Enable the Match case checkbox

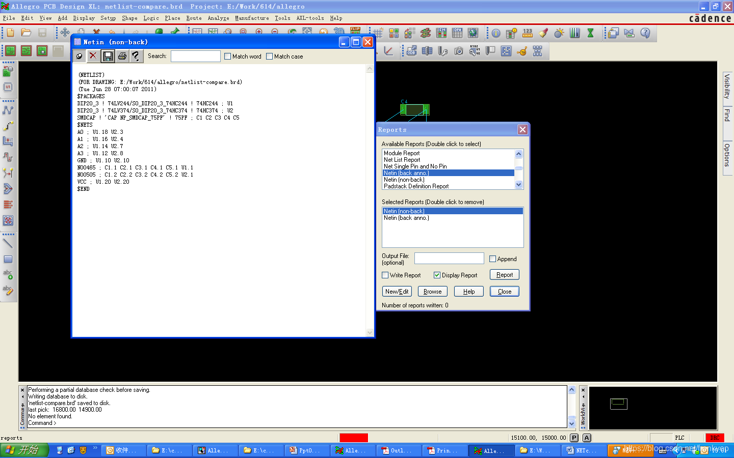tap(270, 56)
